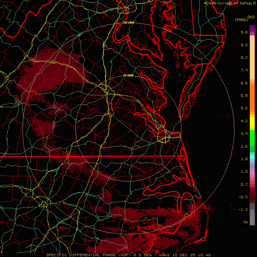
Task: Click the 50 NMI range ring label
Action: [x=128, y=75]
